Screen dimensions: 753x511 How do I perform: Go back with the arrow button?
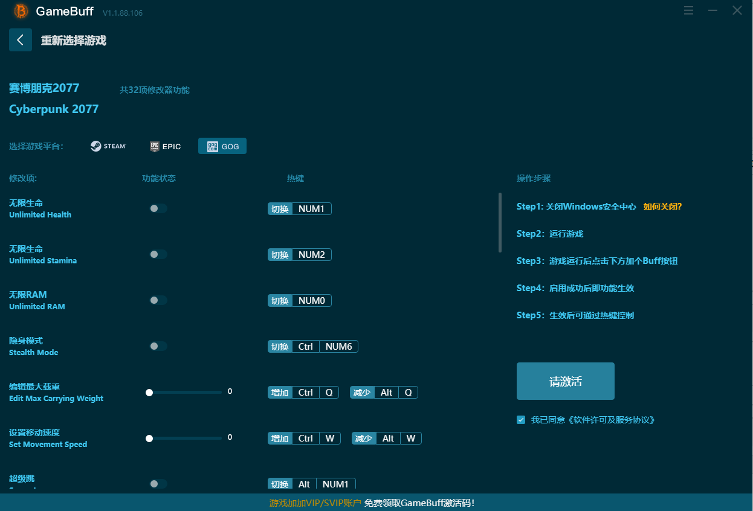tap(21, 40)
